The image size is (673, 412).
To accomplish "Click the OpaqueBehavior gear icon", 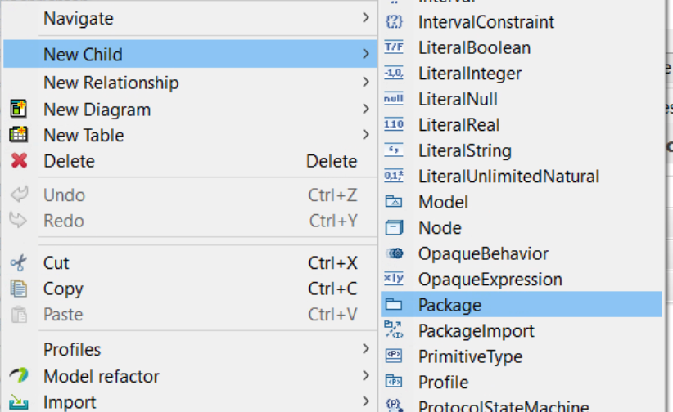I will tap(395, 253).
